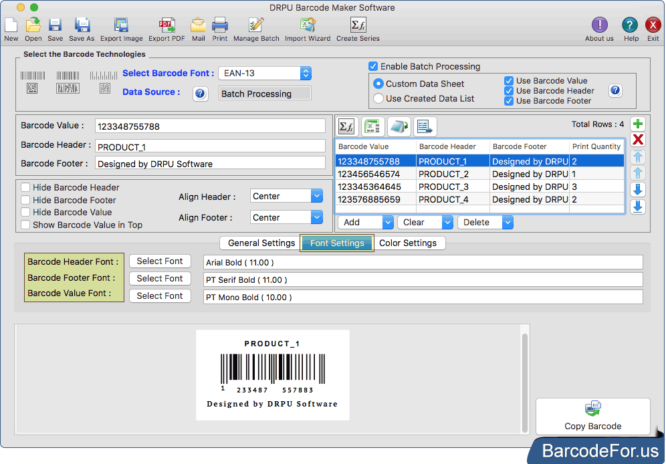Click the sigma series icon above the table
666x464 pixels.
(346, 126)
